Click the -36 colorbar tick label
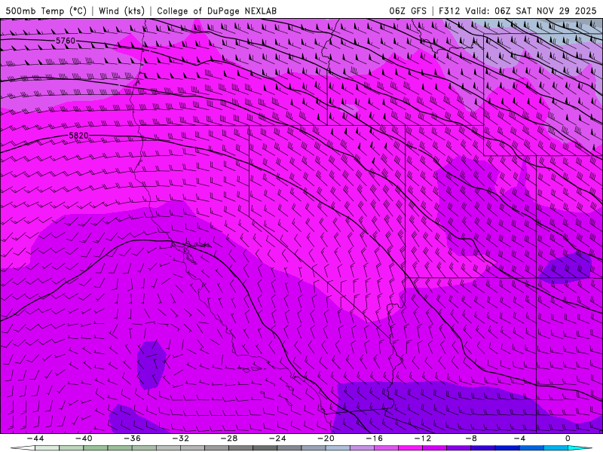The width and height of the screenshot is (603, 452). 132,438
